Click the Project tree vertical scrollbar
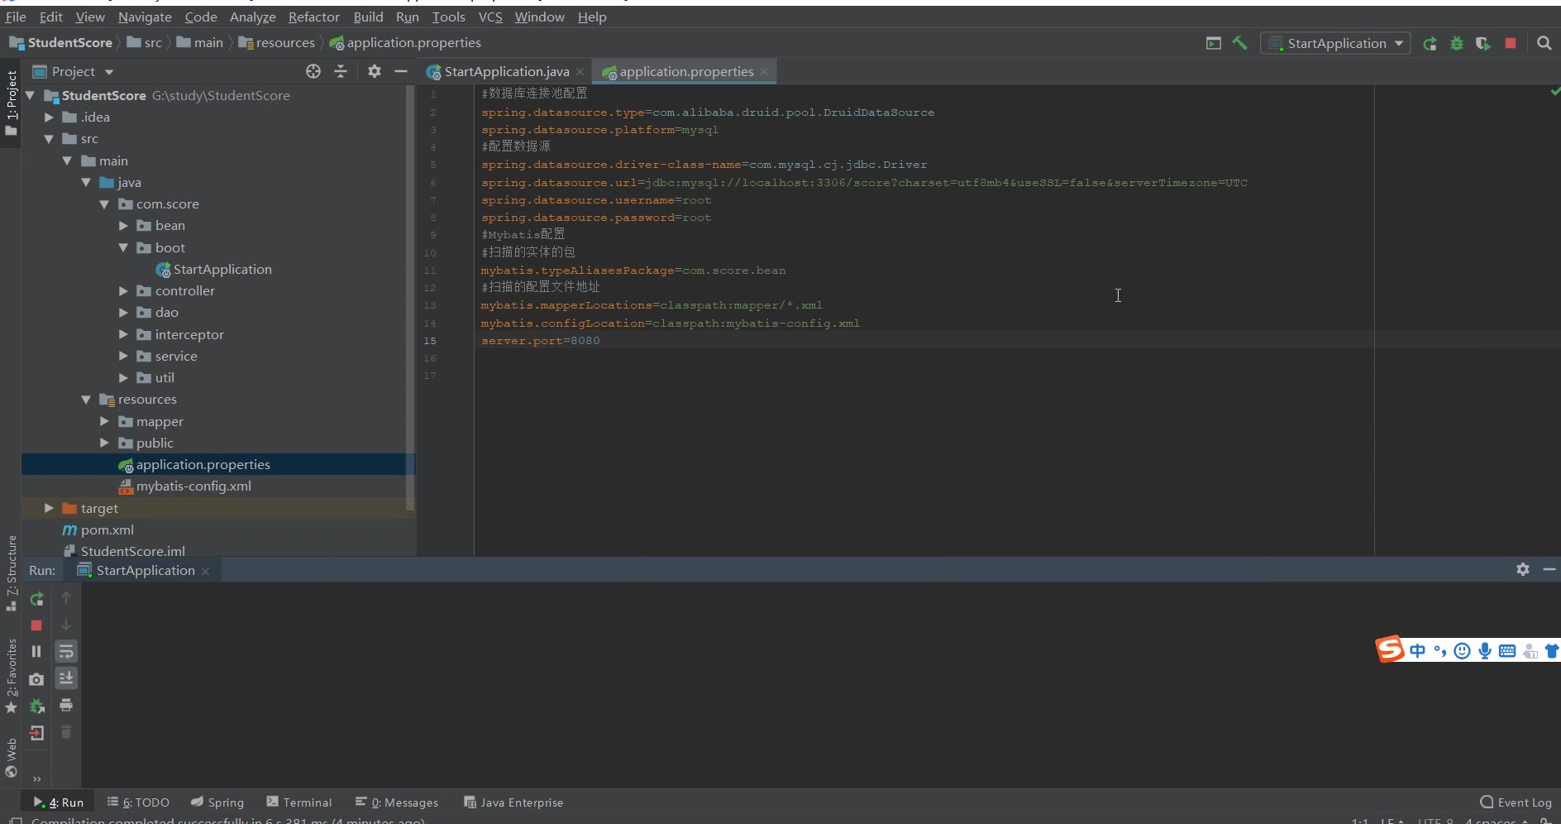The image size is (1561, 824). (410, 298)
